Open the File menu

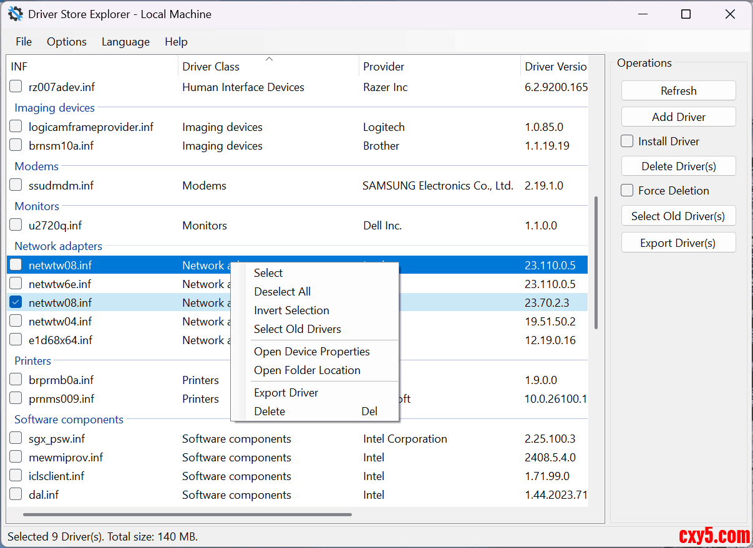coord(24,42)
